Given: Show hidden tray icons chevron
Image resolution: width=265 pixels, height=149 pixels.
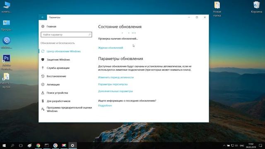Looking at the screenshot, I should (x=224, y=145).
